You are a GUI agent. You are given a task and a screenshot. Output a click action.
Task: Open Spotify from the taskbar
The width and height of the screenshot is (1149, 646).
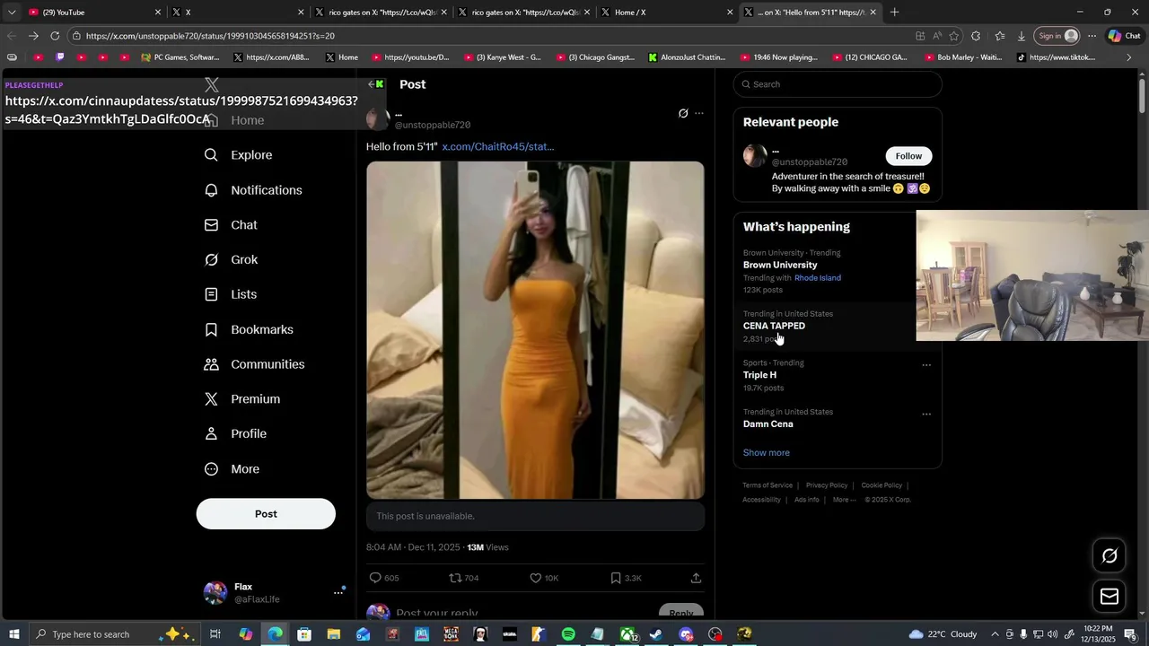568,634
